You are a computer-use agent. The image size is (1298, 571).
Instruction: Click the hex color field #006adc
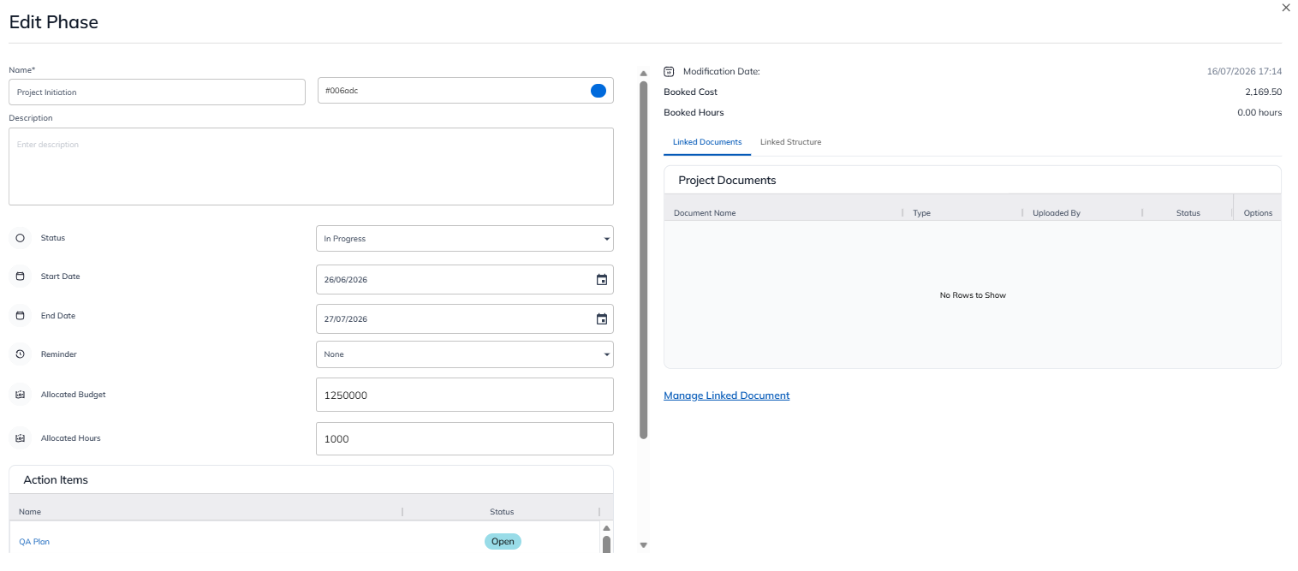[466, 91]
